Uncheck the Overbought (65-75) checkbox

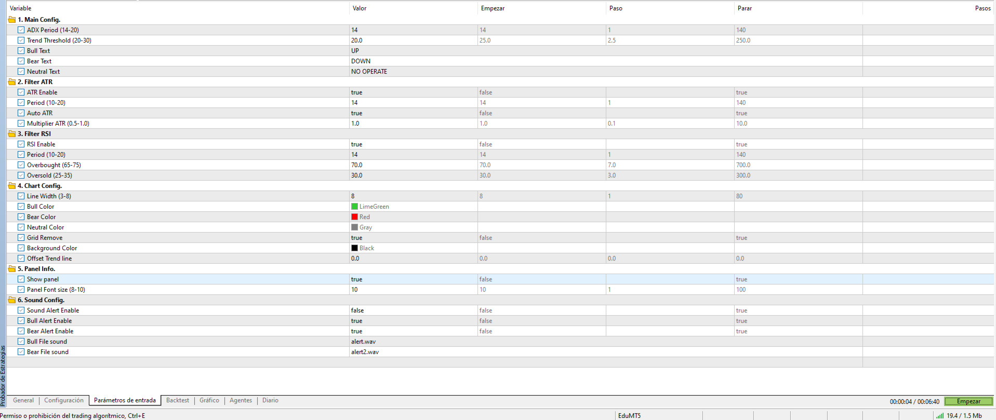[x=21, y=165]
